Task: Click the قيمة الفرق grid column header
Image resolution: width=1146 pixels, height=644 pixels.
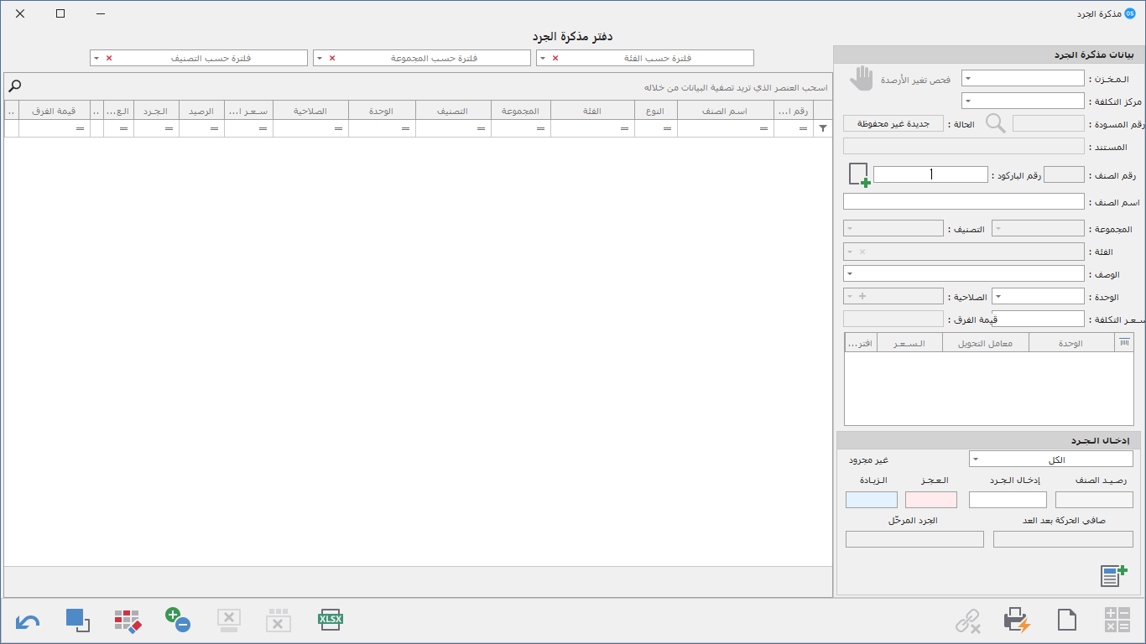Action: (54, 111)
